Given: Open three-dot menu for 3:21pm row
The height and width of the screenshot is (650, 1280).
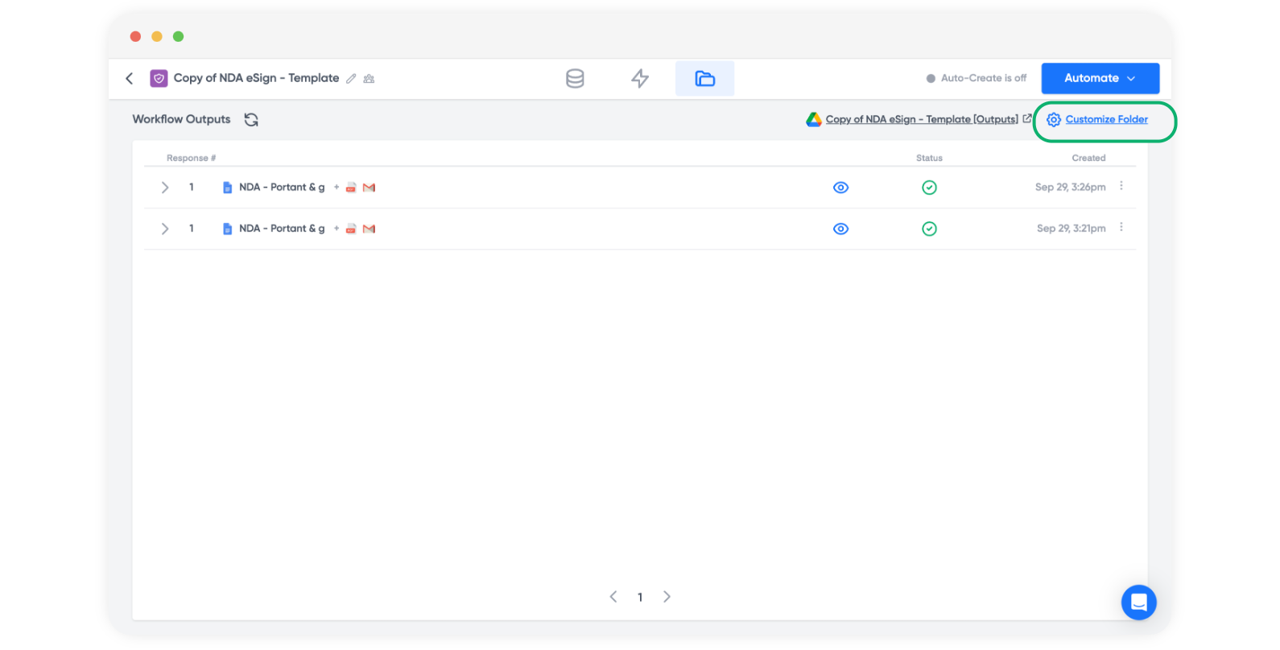Looking at the screenshot, I should coord(1121,228).
